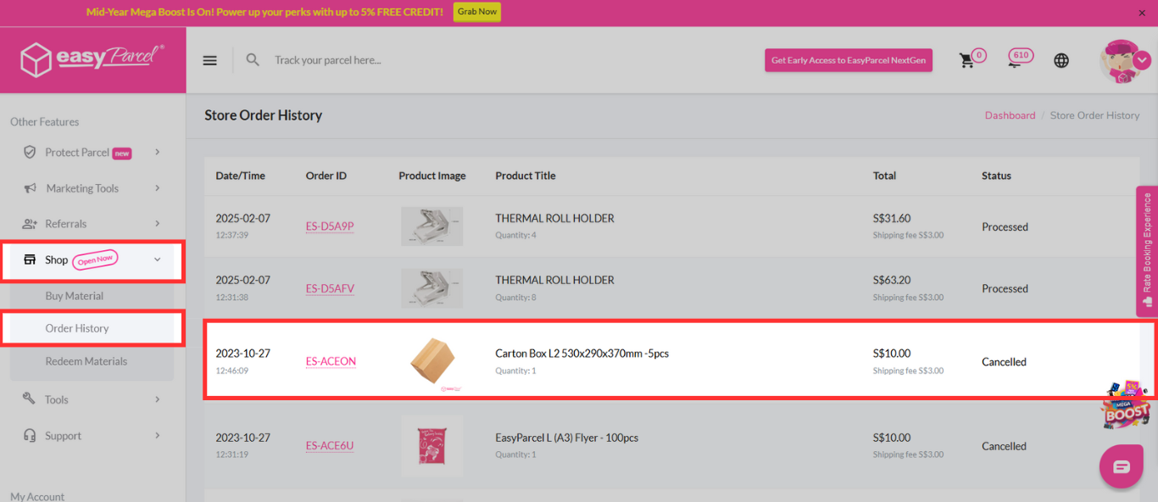Open the language globe icon
1158x502 pixels.
tap(1061, 60)
